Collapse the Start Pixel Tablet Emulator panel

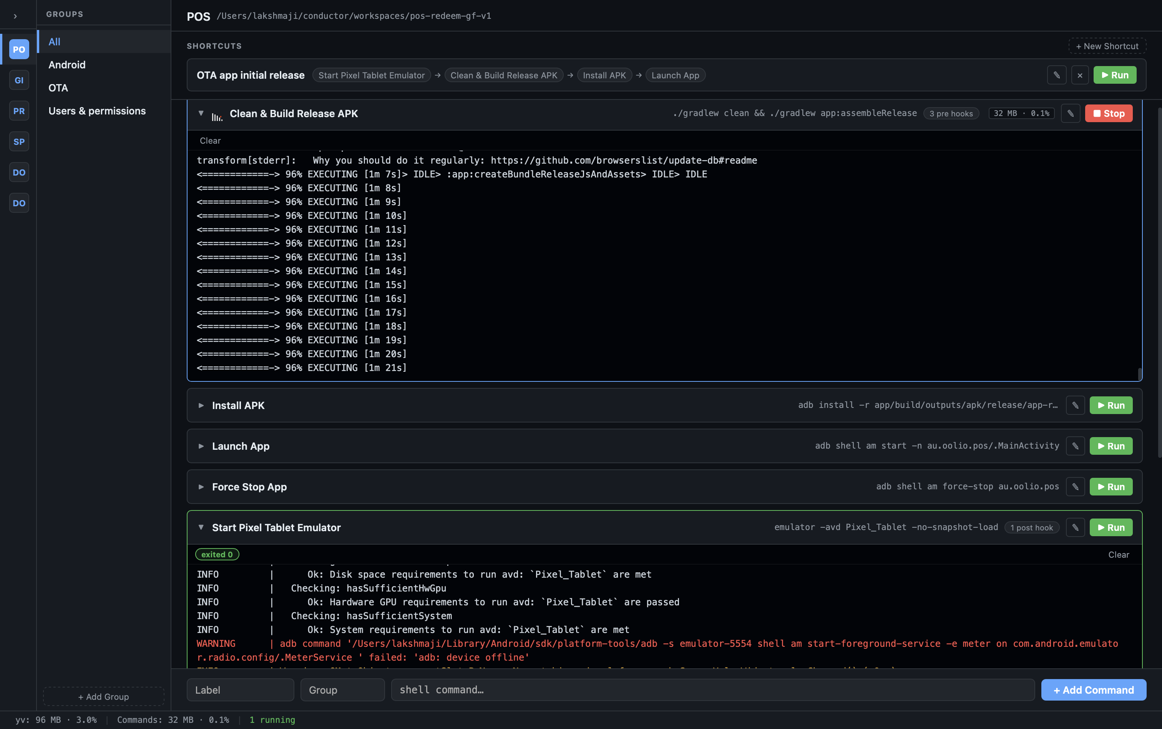click(x=201, y=527)
